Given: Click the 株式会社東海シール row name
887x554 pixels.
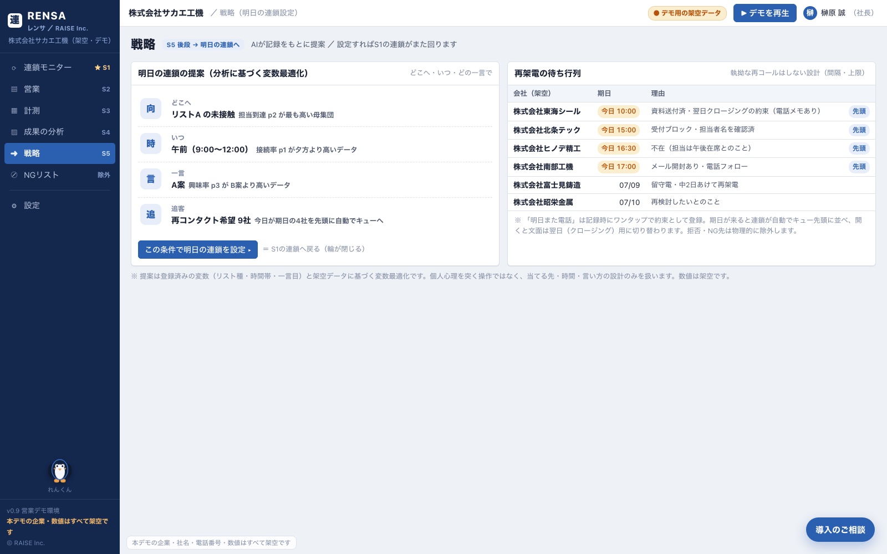Looking at the screenshot, I should pyautogui.click(x=547, y=111).
